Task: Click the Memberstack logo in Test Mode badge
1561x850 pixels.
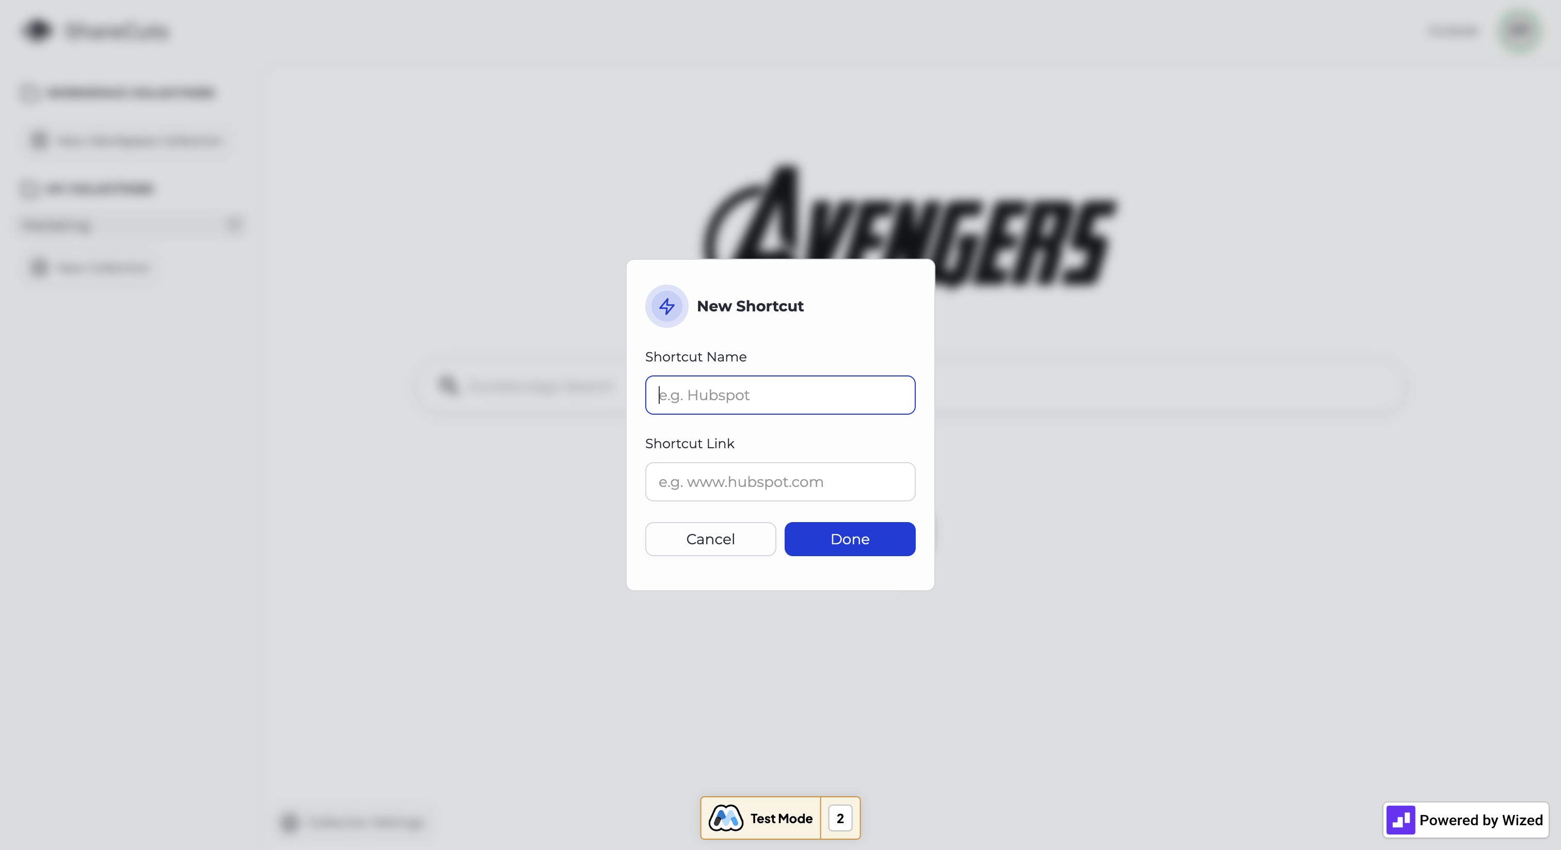Action: (725, 818)
